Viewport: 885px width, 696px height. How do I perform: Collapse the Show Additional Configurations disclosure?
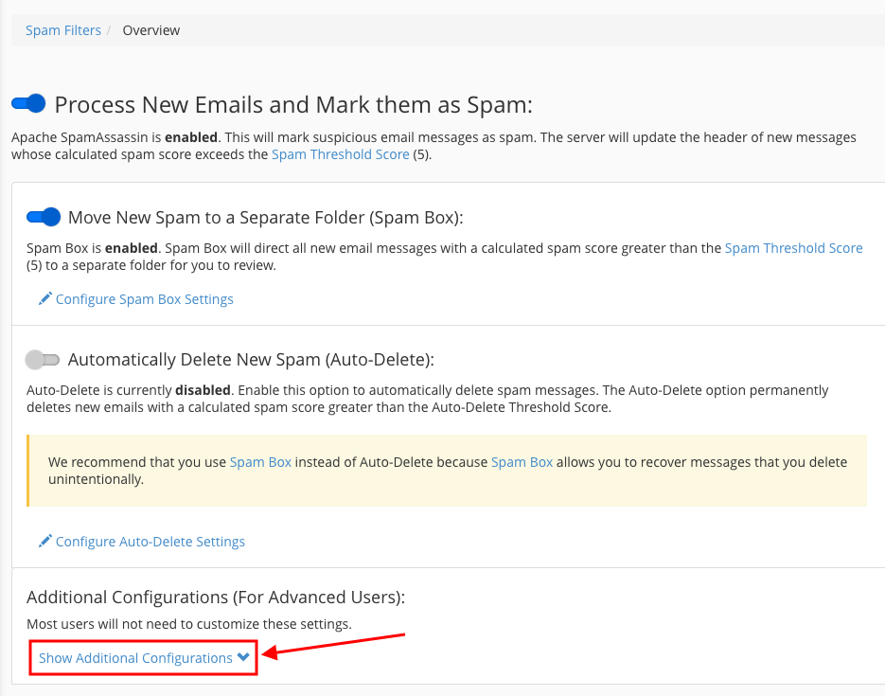[x=136, y=657]
